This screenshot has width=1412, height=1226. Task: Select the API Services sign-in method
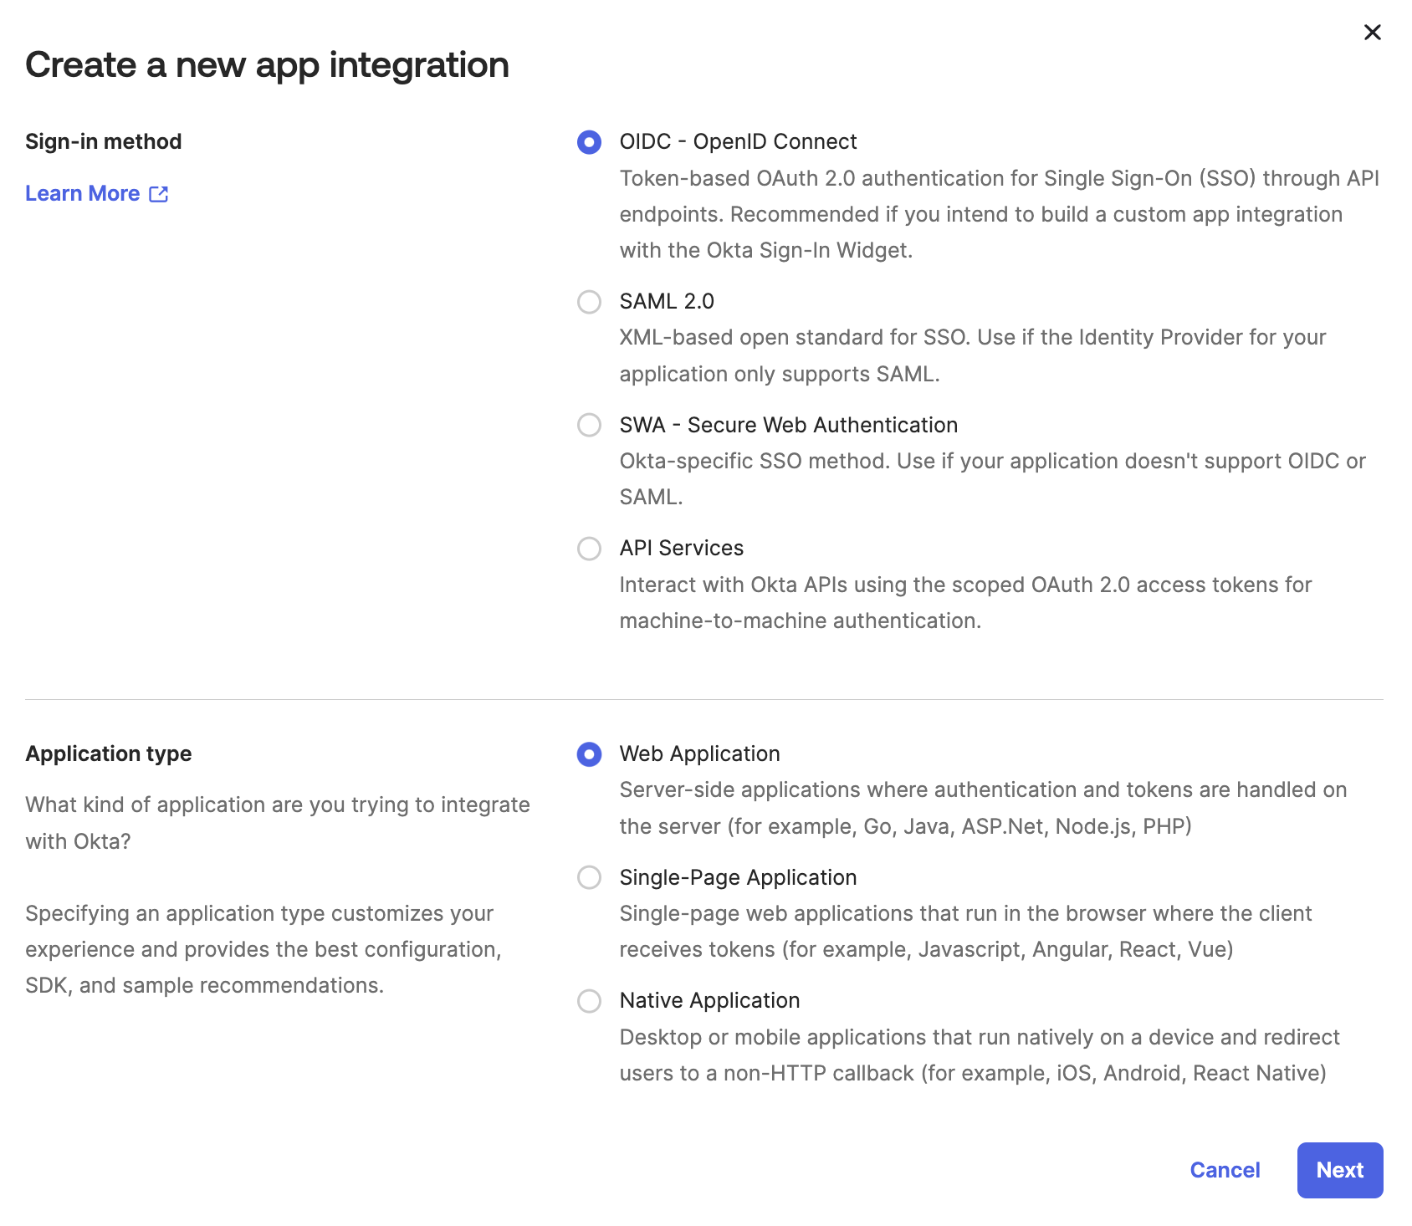[590, 549]
